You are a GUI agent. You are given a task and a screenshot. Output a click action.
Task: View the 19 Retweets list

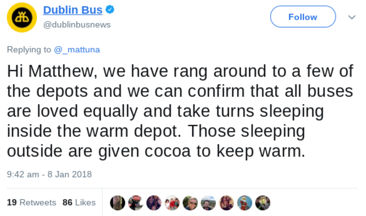pos(32,202)
